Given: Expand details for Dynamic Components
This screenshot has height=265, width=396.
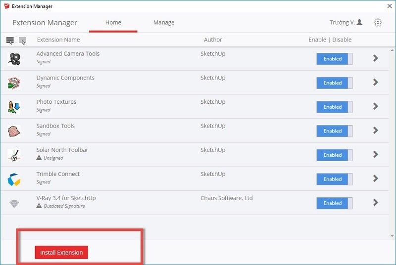Looking at the screenshot, I should tap(375, 83).
